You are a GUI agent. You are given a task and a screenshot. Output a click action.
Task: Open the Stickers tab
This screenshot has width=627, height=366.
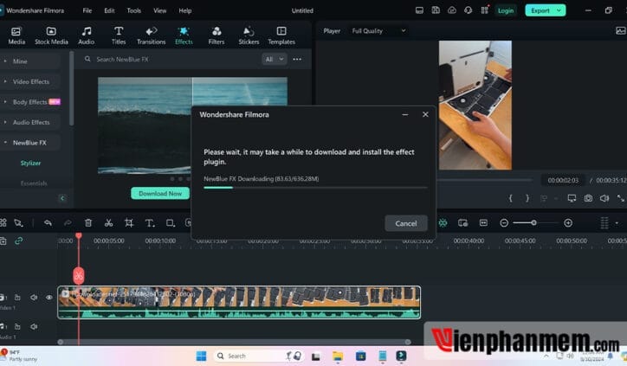point(249,35)
